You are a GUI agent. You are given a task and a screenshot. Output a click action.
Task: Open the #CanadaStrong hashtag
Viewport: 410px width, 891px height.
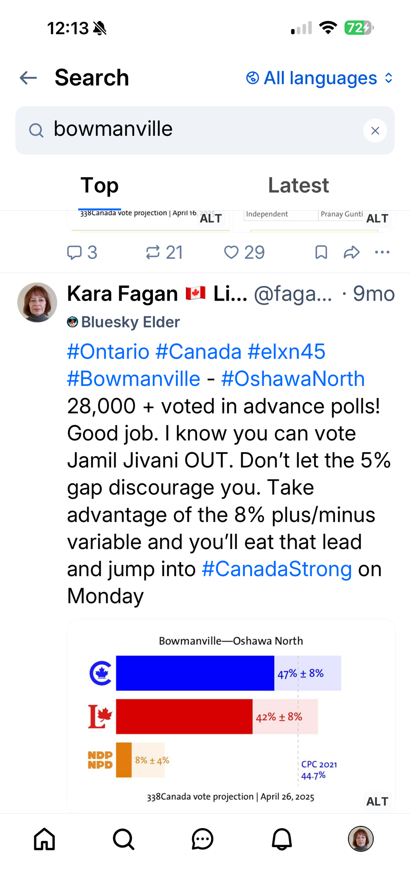pos(277,569)
